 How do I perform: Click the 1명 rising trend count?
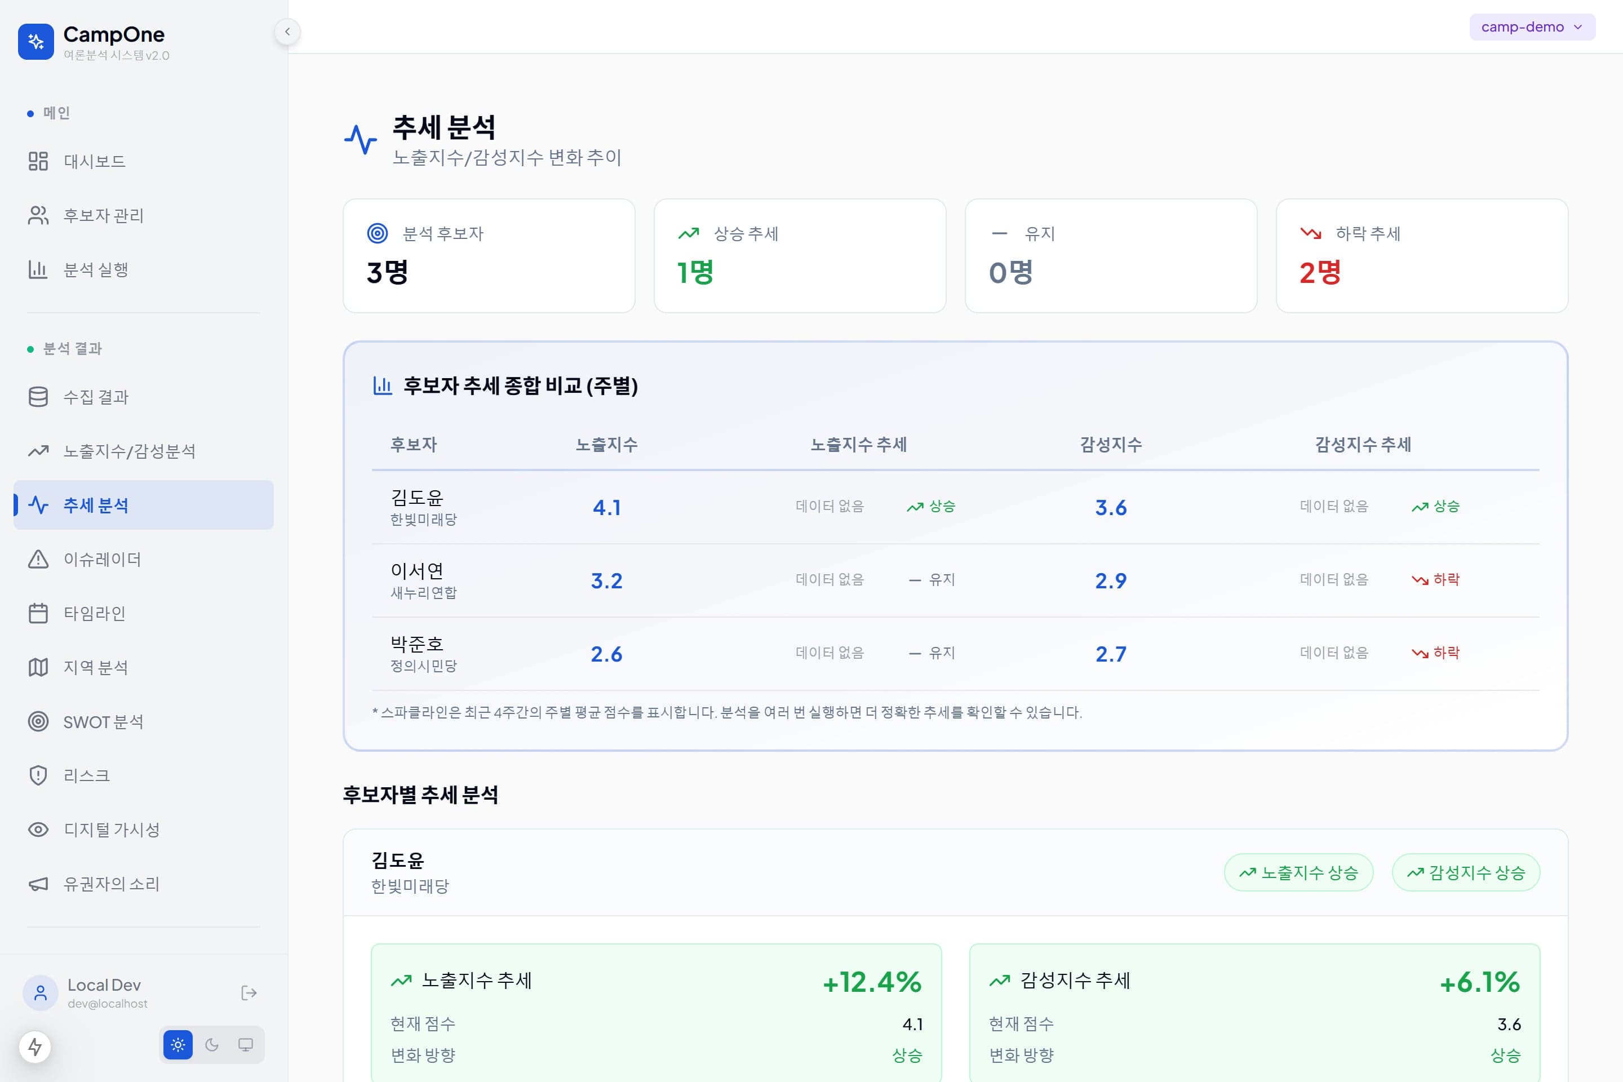[x=695, y=272]
